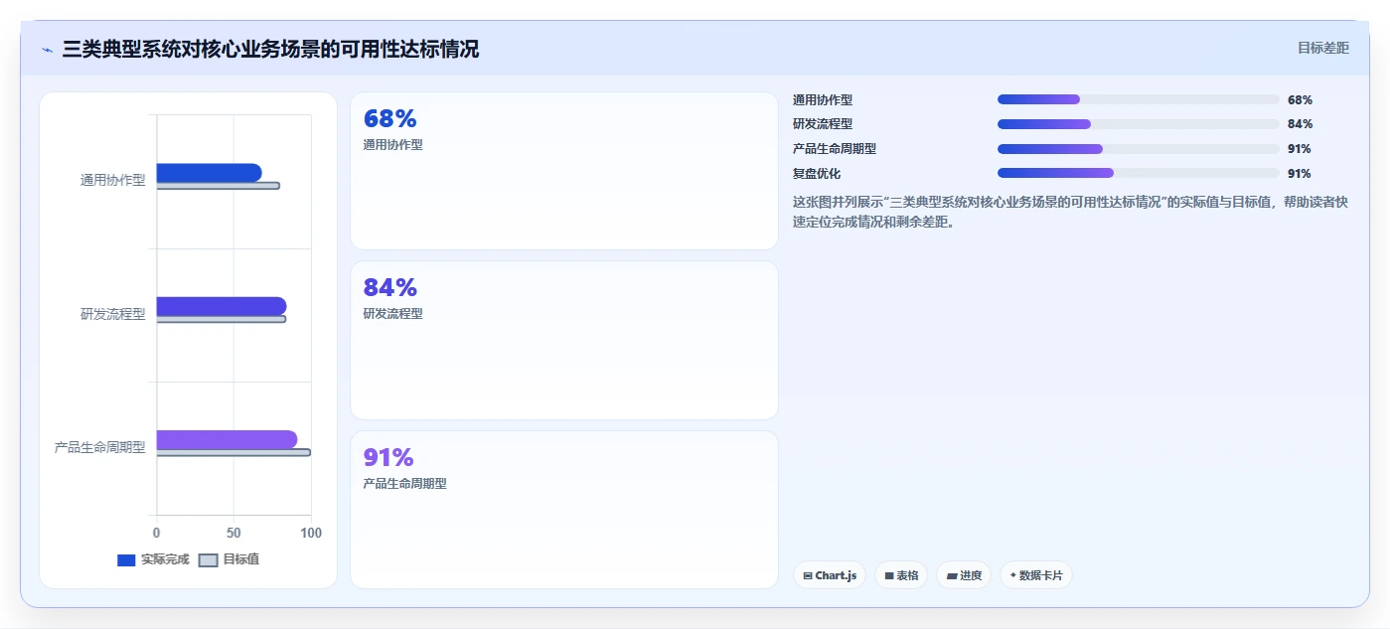Screen dimensions: 1390x629
Task: Click the 50 tick on chart axis
Action: [x=233, y=534]
